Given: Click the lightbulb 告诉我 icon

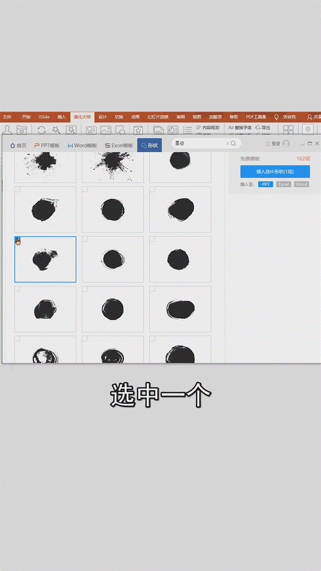Looking at the screenshot, I should (x=277, y=117).
